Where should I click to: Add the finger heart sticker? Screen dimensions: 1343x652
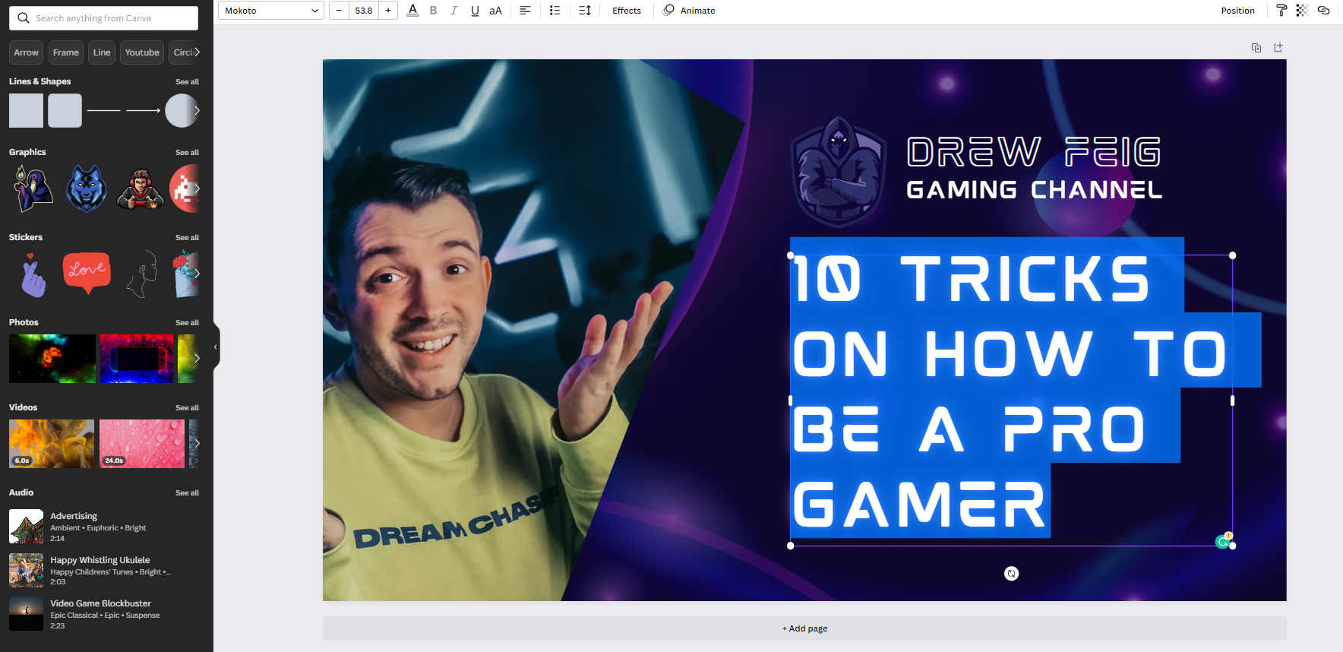tap(33, 274)
